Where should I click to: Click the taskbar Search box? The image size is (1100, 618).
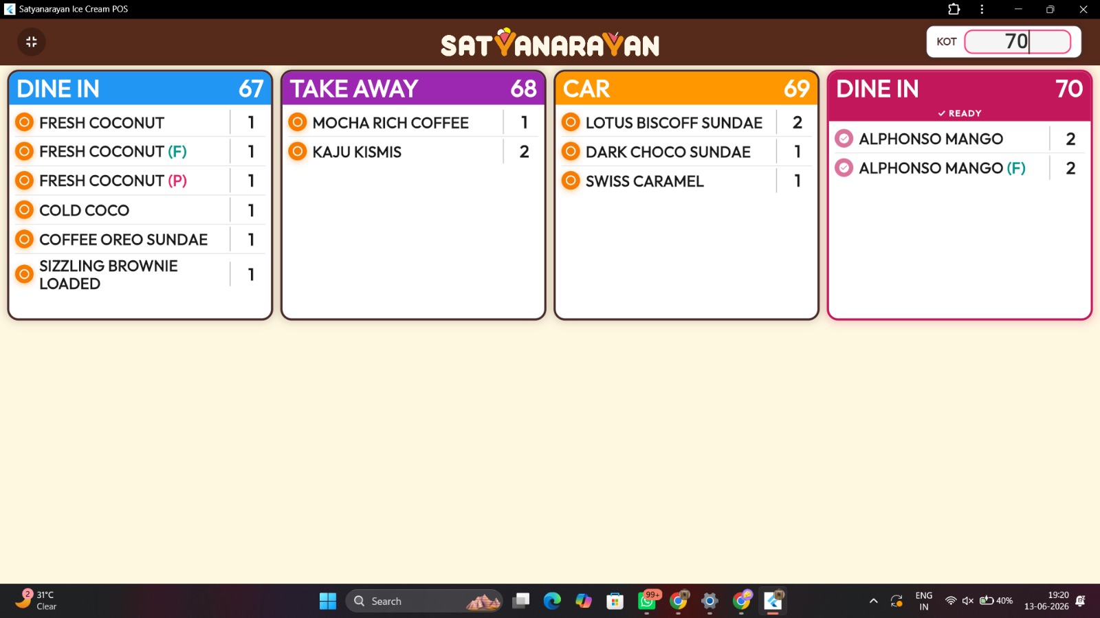[x=424, y=601]
